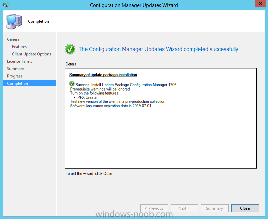Click 'Turn on the following features:' text
The image size is (268, 219).
(x=95, y=93)
